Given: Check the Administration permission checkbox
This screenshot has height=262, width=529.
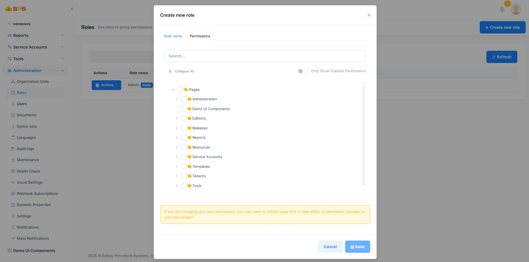Looking at the screenshot, I should 184,99.
